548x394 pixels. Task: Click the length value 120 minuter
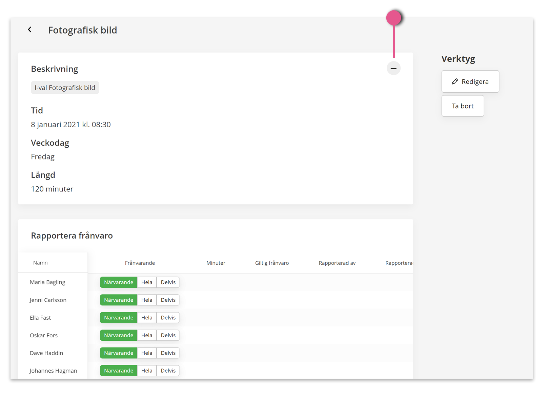tap(52, 189)
